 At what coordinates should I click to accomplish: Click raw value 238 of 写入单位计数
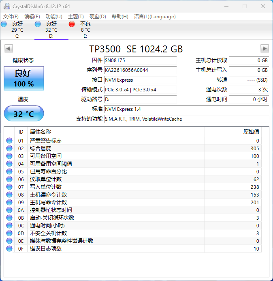click(x=255, y=187)
